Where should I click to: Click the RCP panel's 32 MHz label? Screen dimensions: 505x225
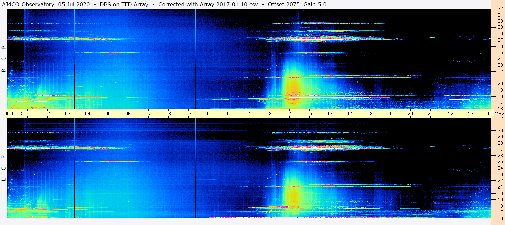click(x=500, y=9)
